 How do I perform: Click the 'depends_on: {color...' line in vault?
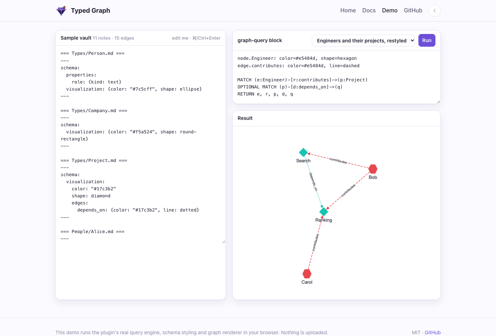[138, 210]
